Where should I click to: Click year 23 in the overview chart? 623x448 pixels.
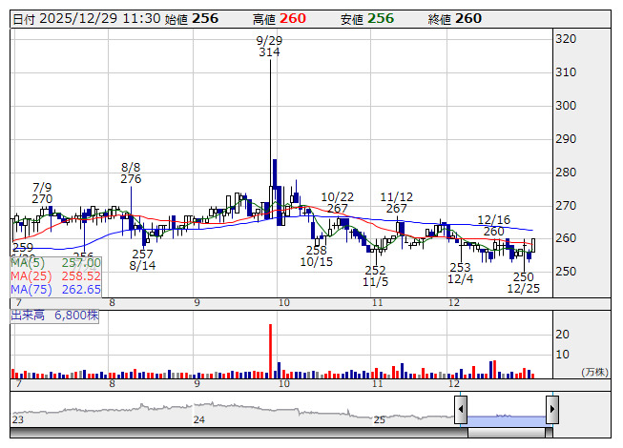tap(17, 419)
